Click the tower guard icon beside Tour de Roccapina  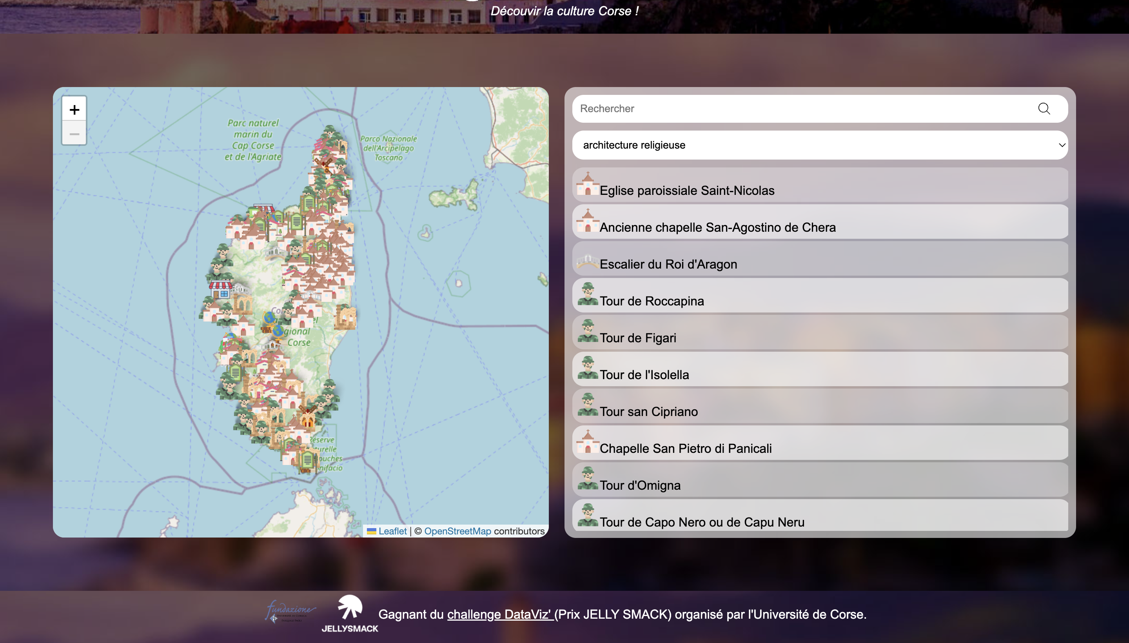coord(587,295)
